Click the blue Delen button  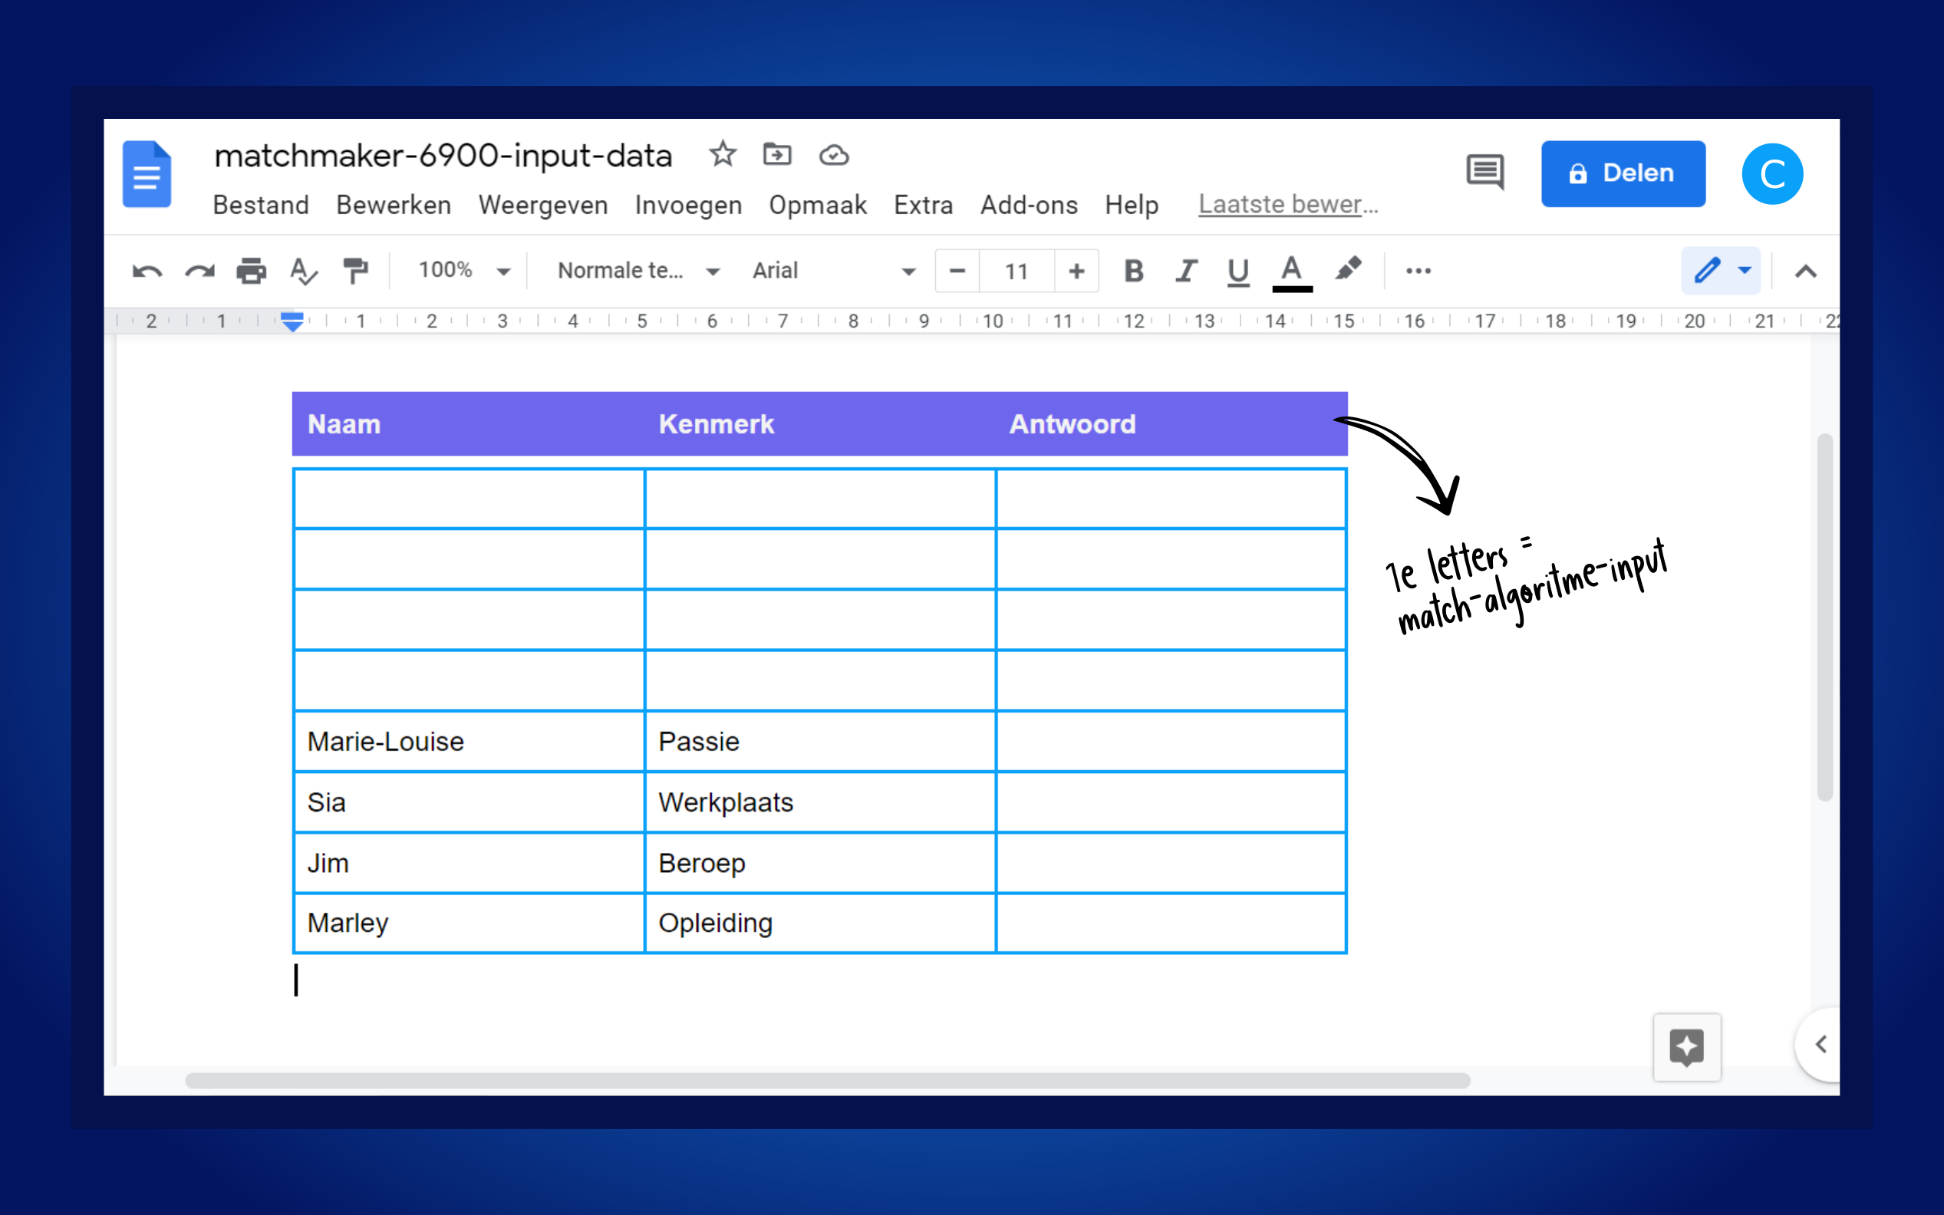pos(1623,173)
